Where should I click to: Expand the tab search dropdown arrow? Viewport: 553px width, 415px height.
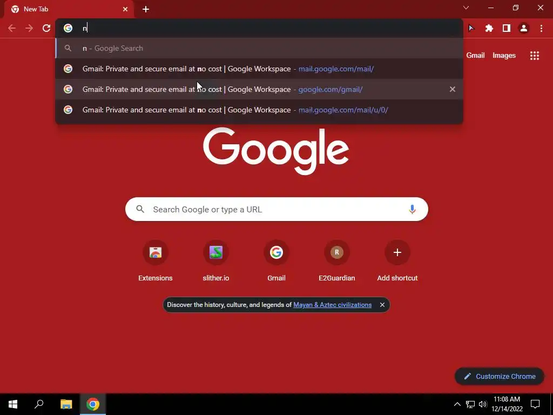coord(466,8)
